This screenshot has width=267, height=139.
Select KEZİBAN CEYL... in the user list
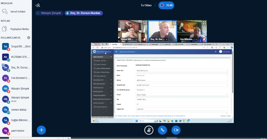(20, 57)
